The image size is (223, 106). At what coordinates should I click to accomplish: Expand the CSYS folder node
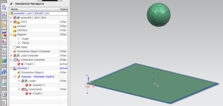tap(11, 22)
